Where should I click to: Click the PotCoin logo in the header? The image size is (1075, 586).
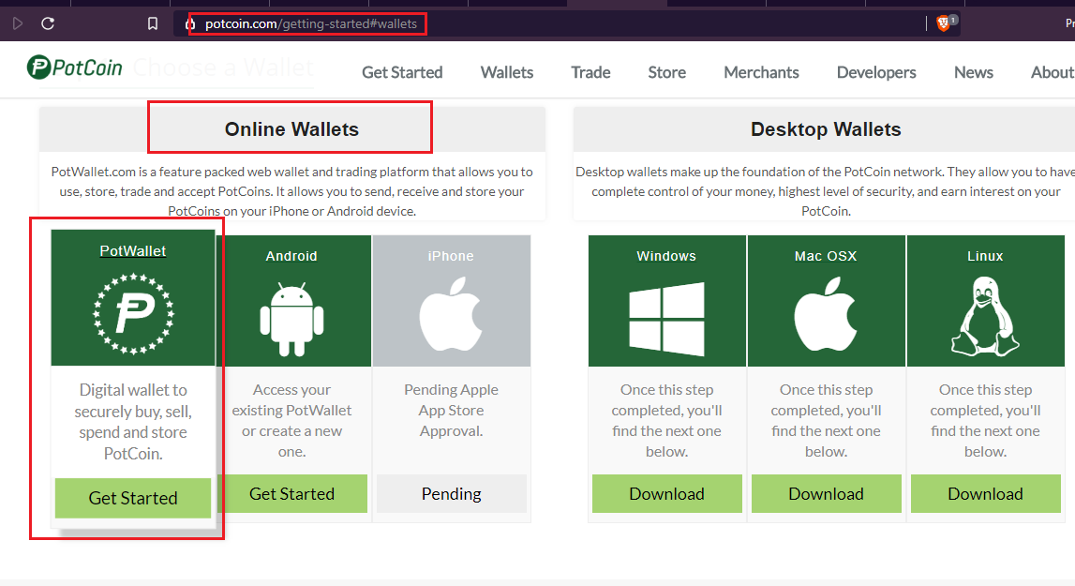[x=75, y=68]
